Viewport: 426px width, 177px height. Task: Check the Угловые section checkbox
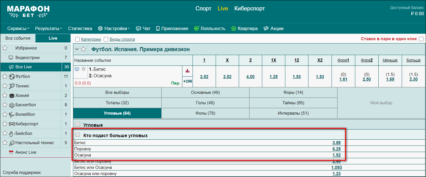click(78, 124)
